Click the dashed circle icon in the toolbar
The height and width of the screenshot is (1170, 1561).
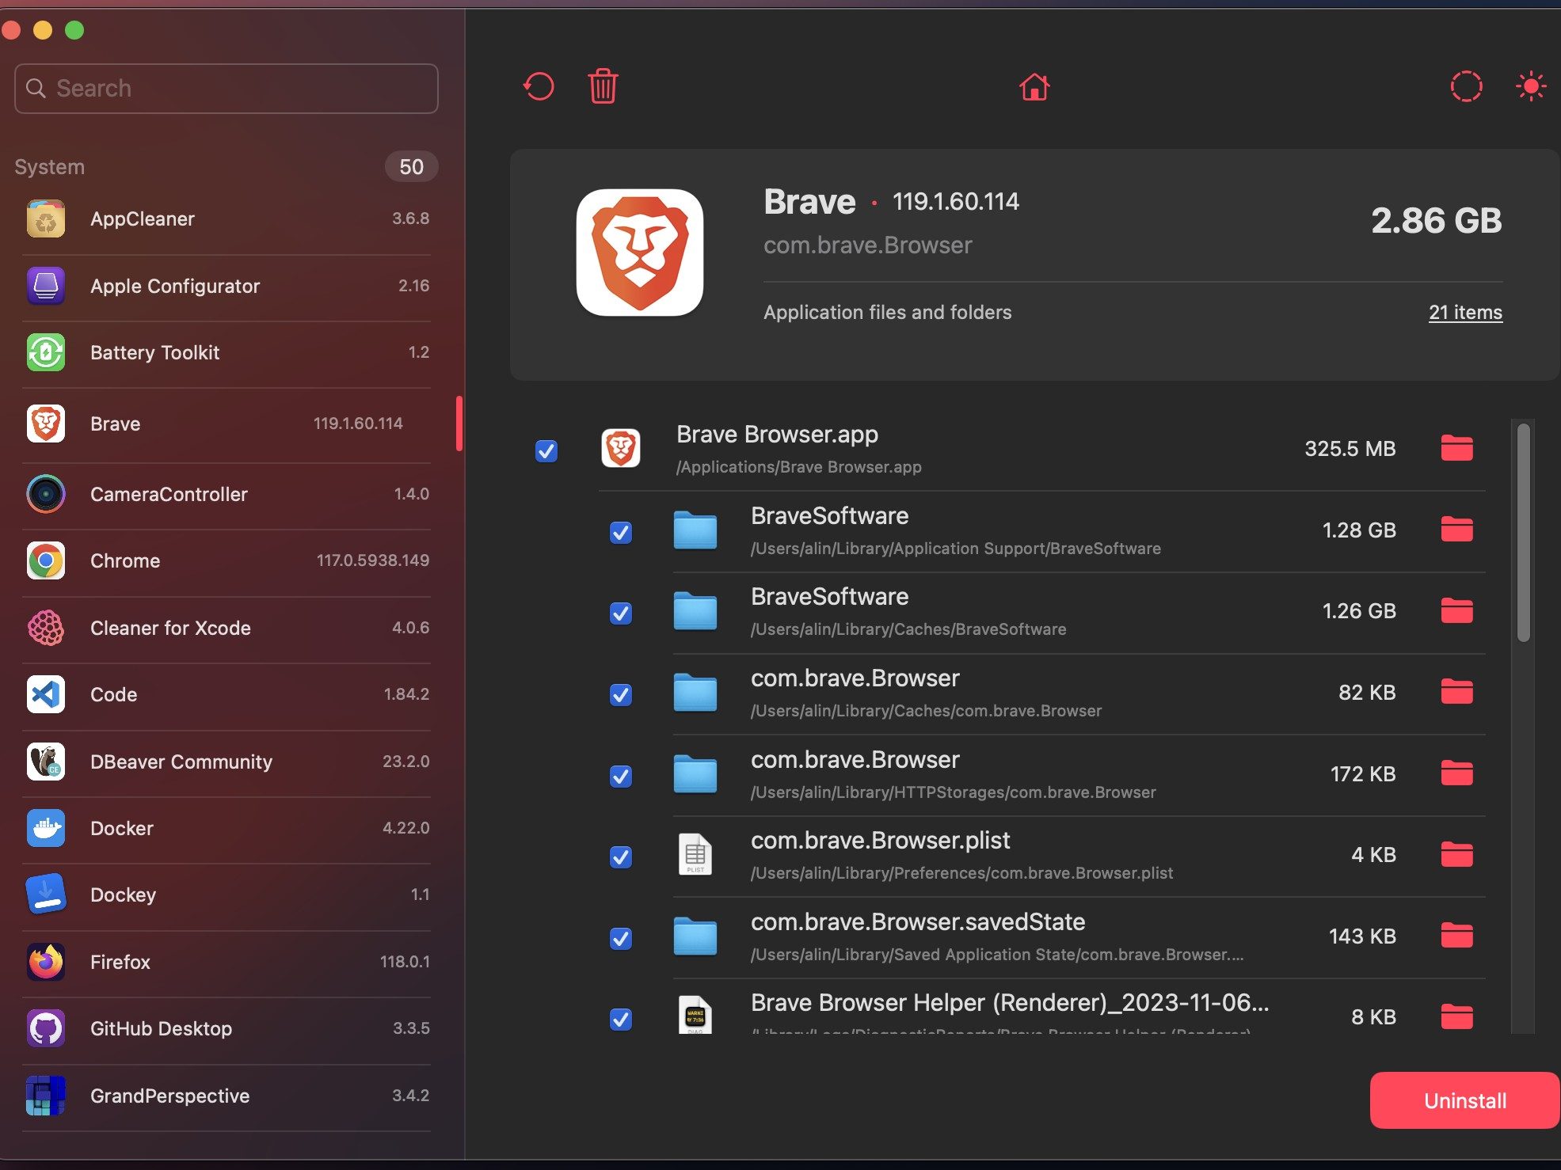click(x=1466, y=86)
